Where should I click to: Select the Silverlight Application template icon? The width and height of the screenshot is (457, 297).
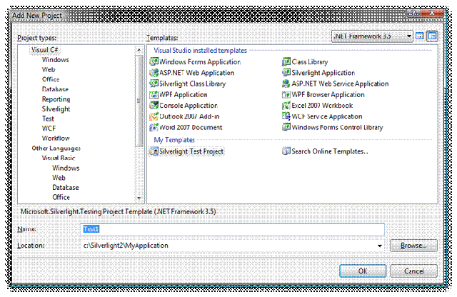click(x=286, y=73)
